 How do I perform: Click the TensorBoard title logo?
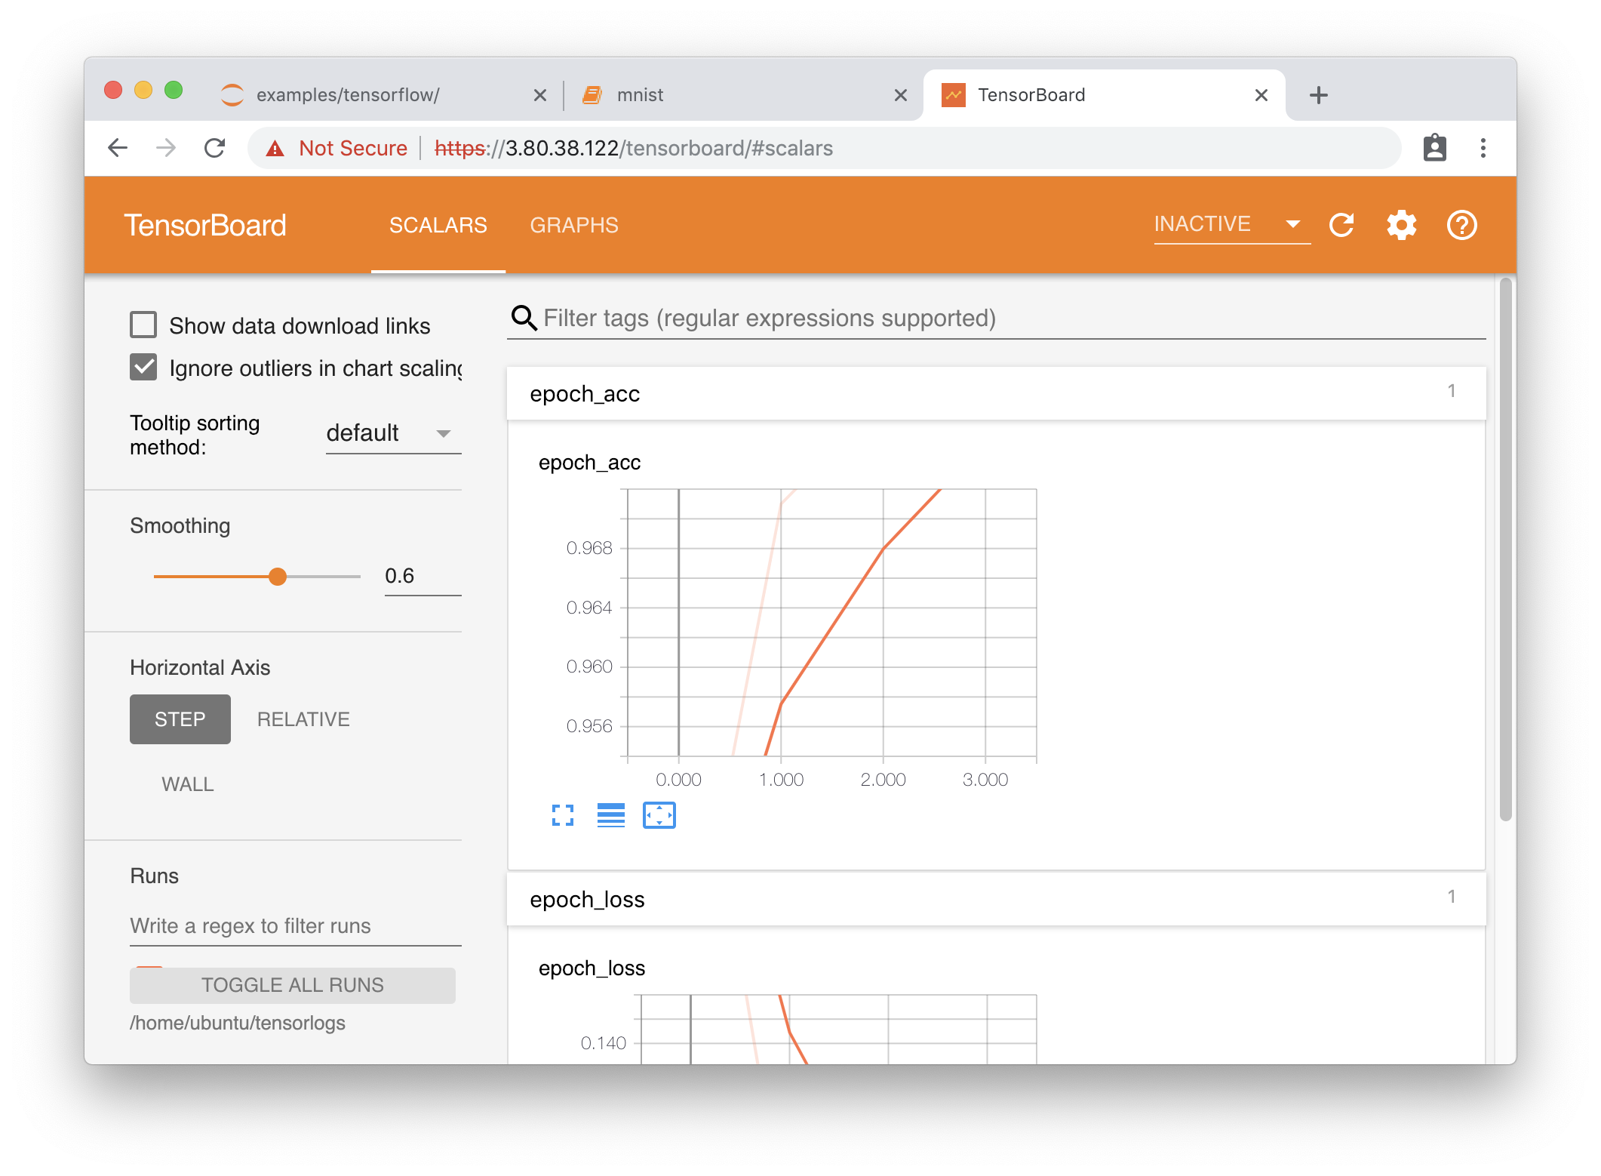[x=205, y=225]
